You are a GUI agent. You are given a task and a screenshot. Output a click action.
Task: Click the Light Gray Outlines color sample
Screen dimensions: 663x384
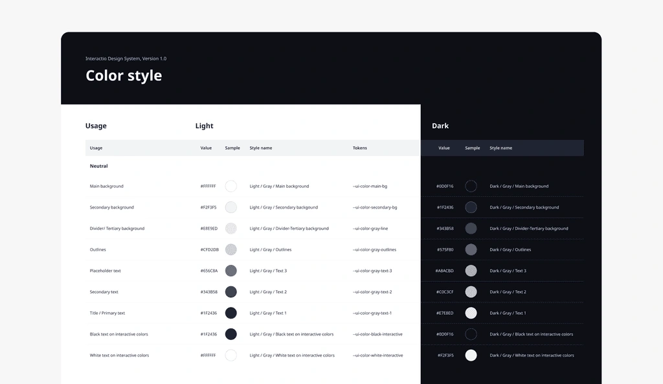[x=231, y=249]
